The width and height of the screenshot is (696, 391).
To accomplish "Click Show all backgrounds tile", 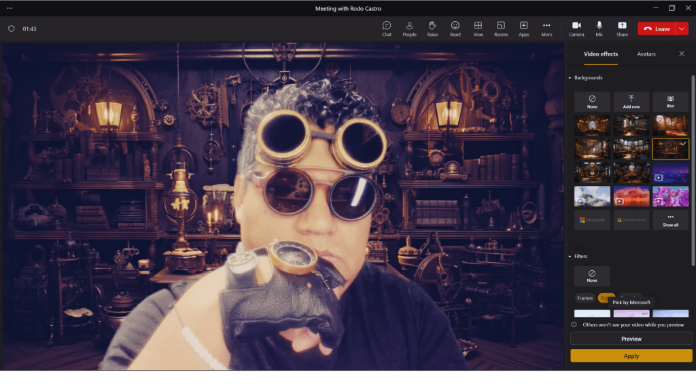I will (x=670, y=220).
